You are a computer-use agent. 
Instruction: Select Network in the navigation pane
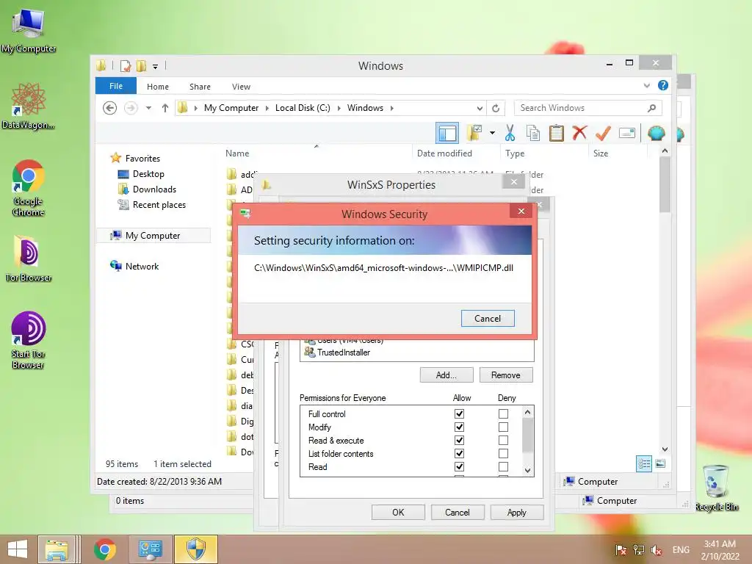(142, 266)
